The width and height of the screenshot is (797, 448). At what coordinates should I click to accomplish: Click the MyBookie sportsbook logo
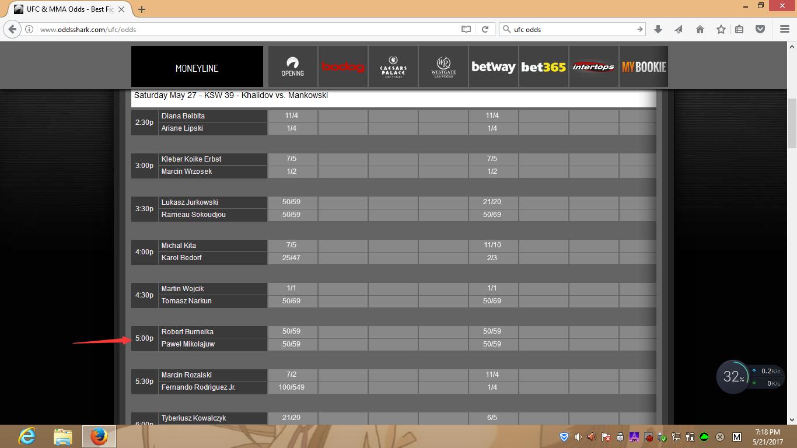pyautogui.click(x=643, y=67)
